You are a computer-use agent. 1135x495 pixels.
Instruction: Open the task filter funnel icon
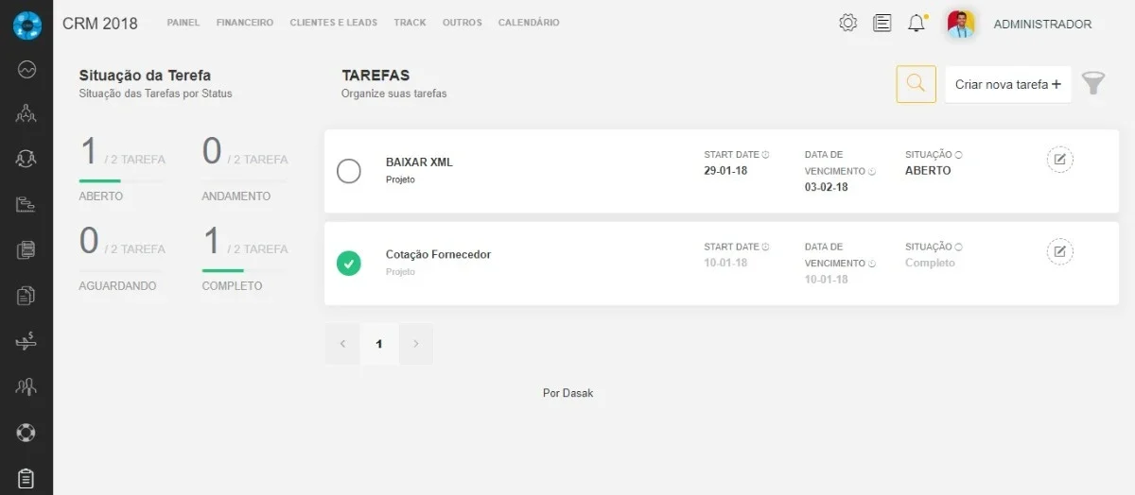coord(1093,84)
